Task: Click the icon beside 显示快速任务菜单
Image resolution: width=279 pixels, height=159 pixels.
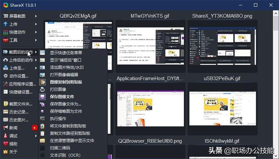Action: tap(42, 53)
